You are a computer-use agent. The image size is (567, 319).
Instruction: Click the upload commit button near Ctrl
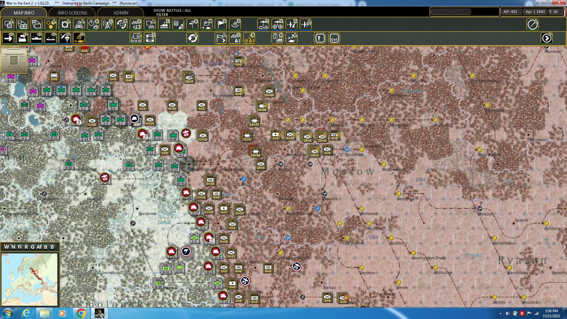coord(320,38)
